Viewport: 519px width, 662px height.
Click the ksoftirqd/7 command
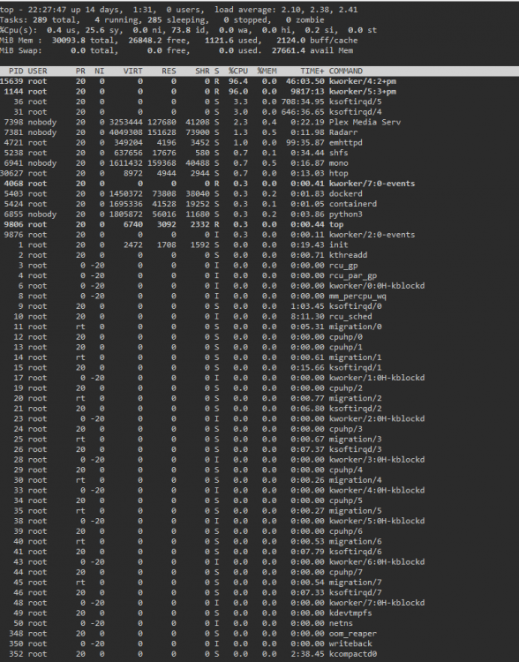click(x=355, y=592)
